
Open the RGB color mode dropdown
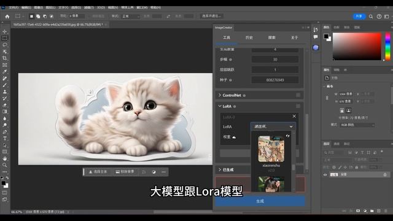pos(357,125)
